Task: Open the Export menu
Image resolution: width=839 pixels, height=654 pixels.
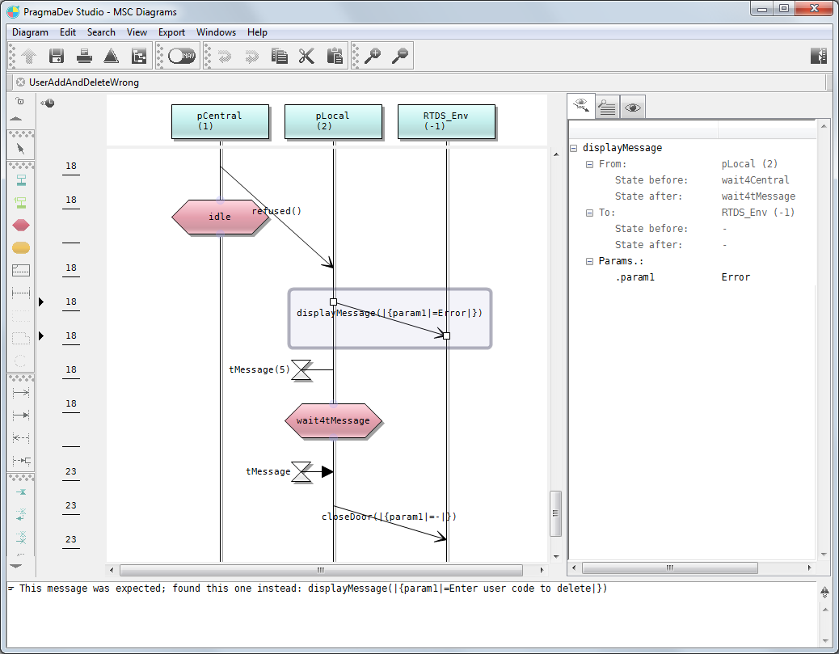Action: tap(171, 32)
